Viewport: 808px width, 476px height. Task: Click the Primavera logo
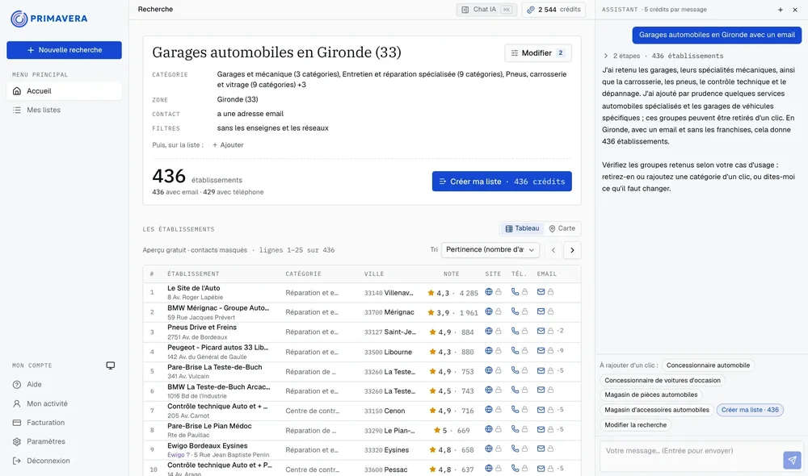(x=49, y=19)
